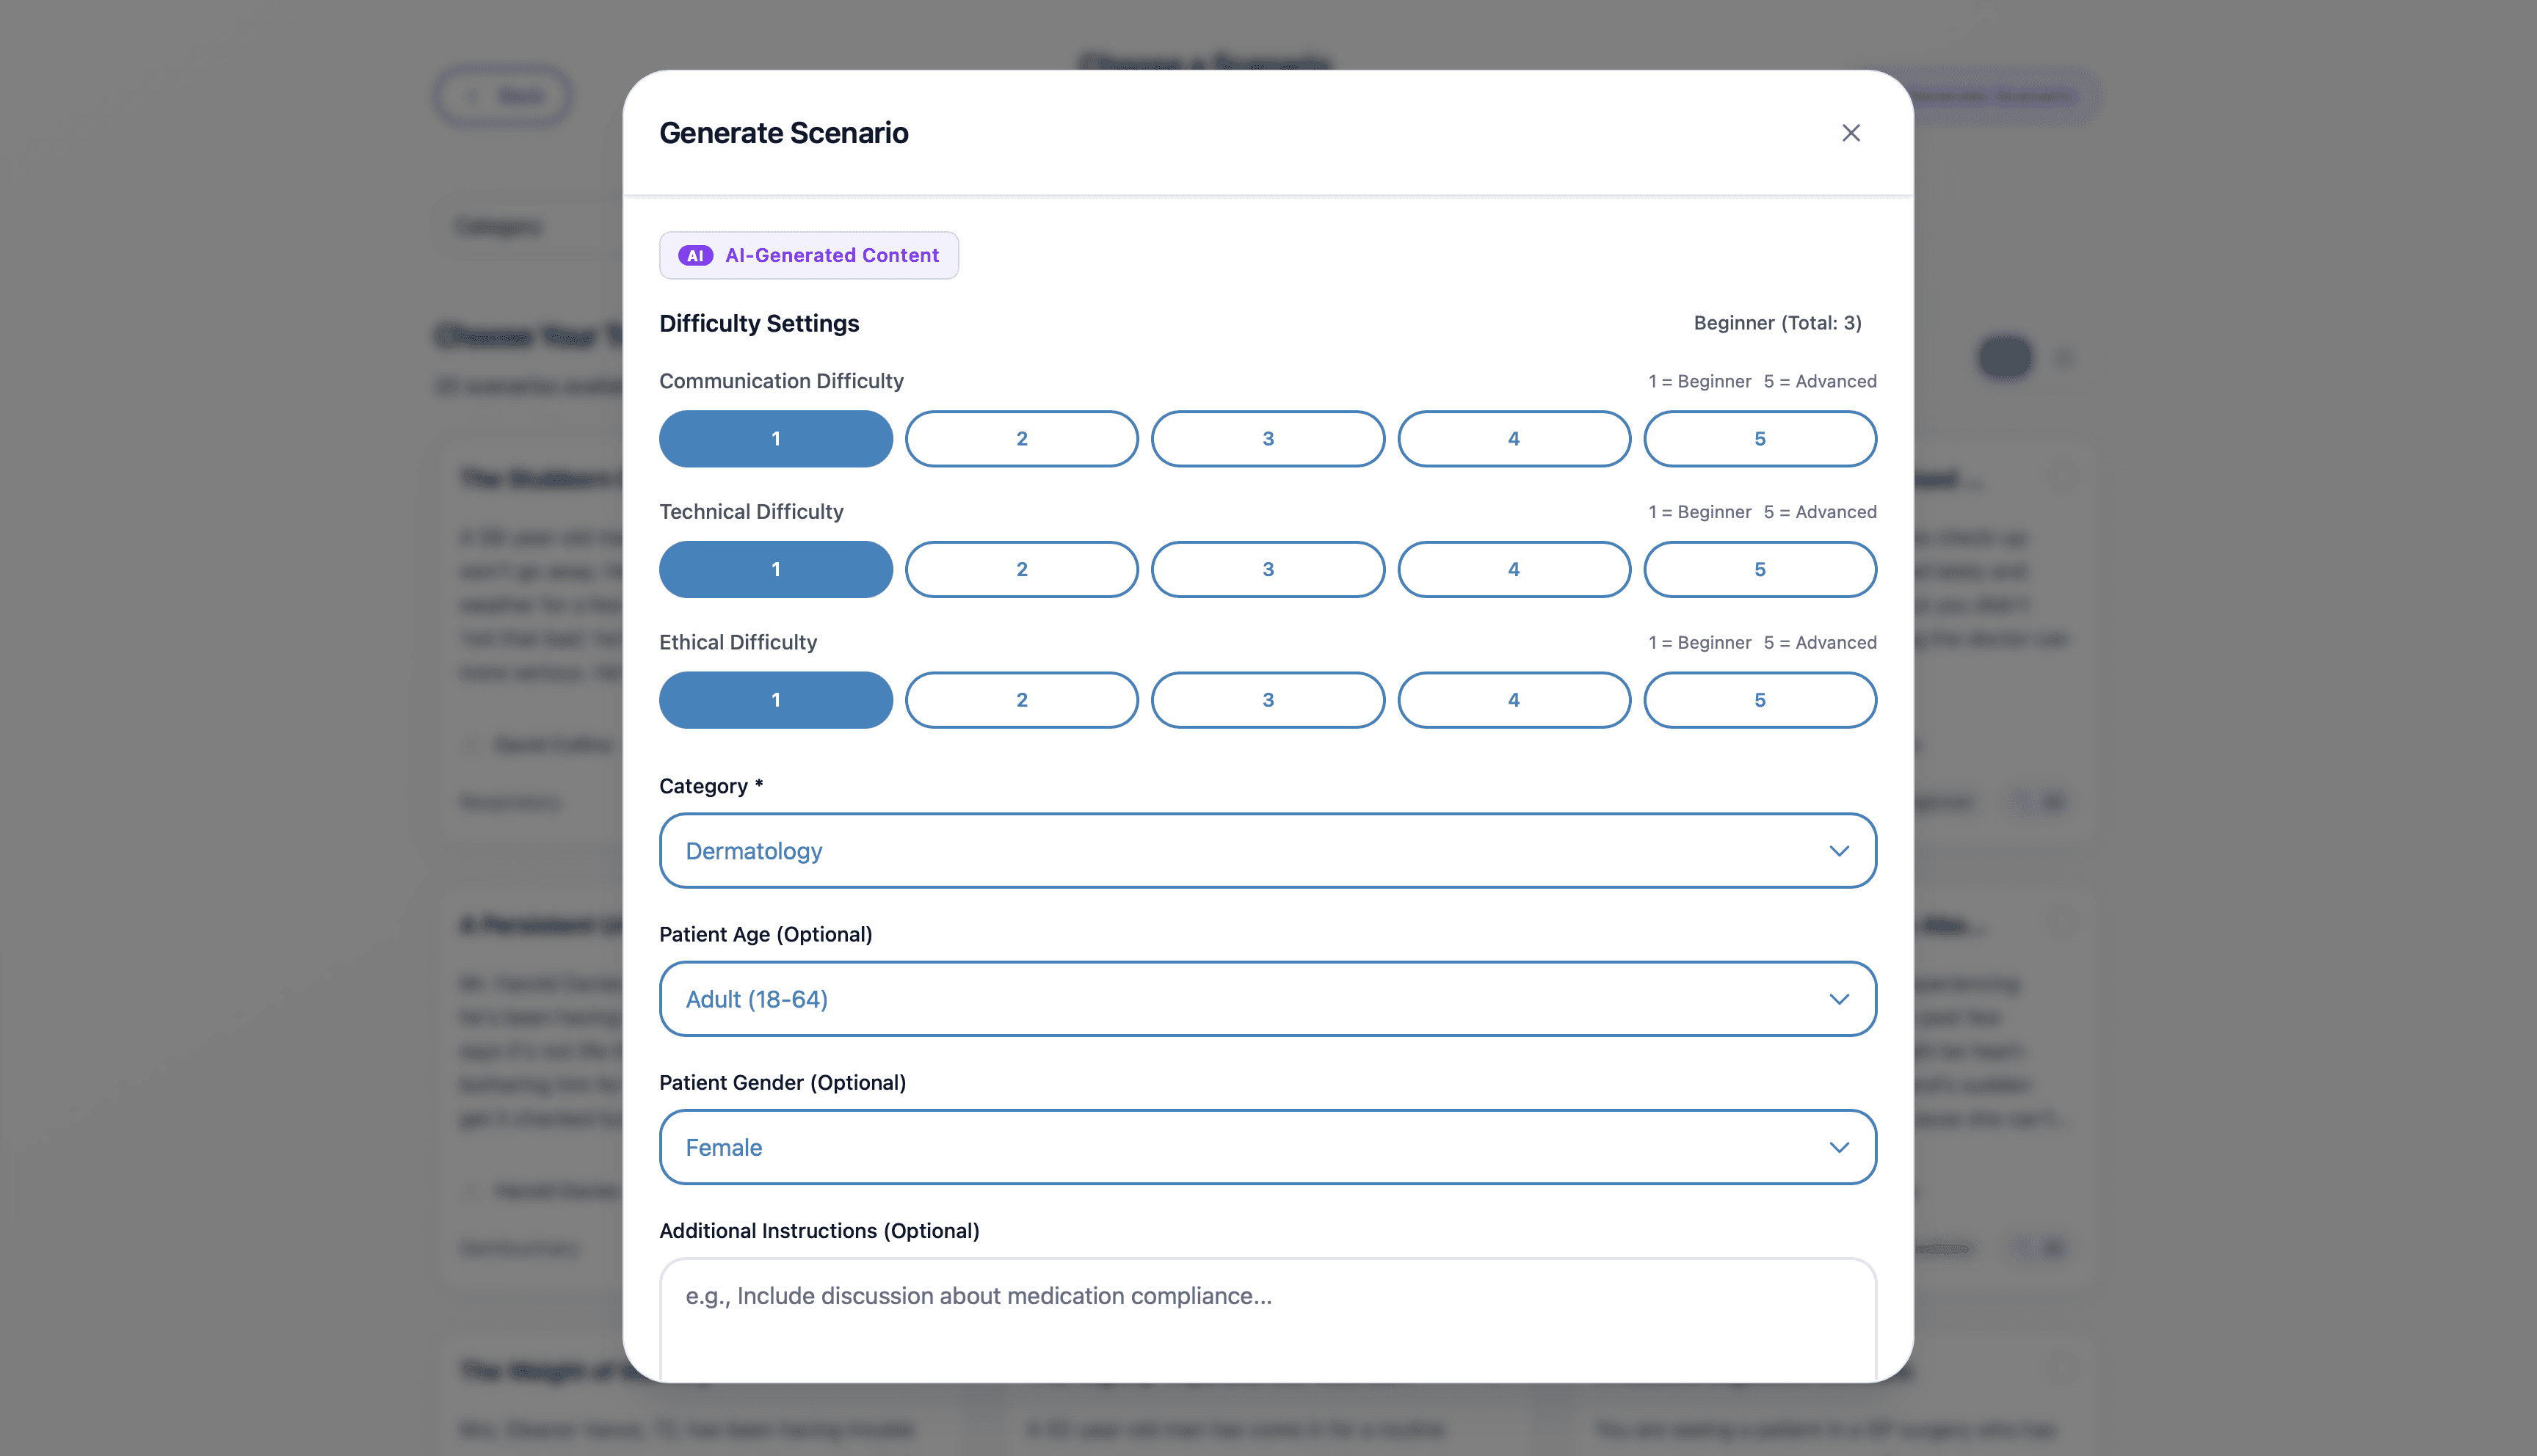The height and width of the screenshot is (1456, 2537).
Task: Set Ethical Difficulty to 2
Action: tap(1021, 700)
